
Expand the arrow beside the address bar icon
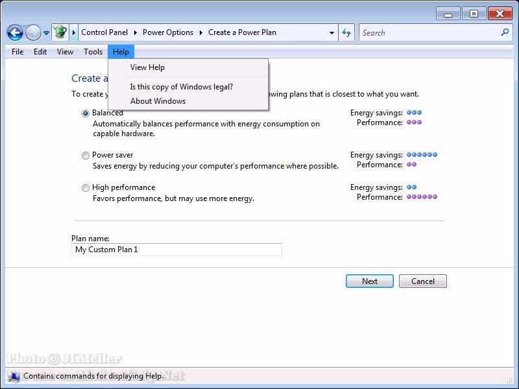click(73, 32)
